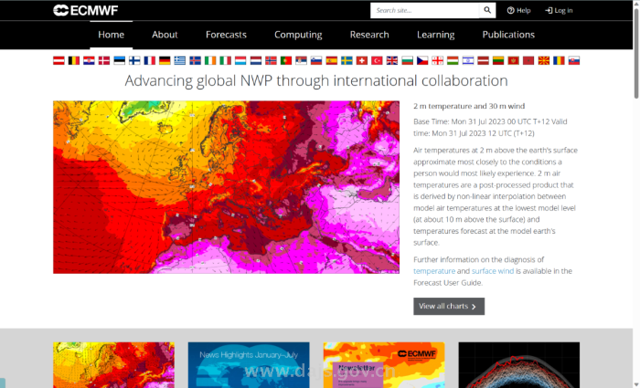Click the 'Advancing global NWP' headline
This screenshot has width=640, height=388.
click(x=316, y=80)
